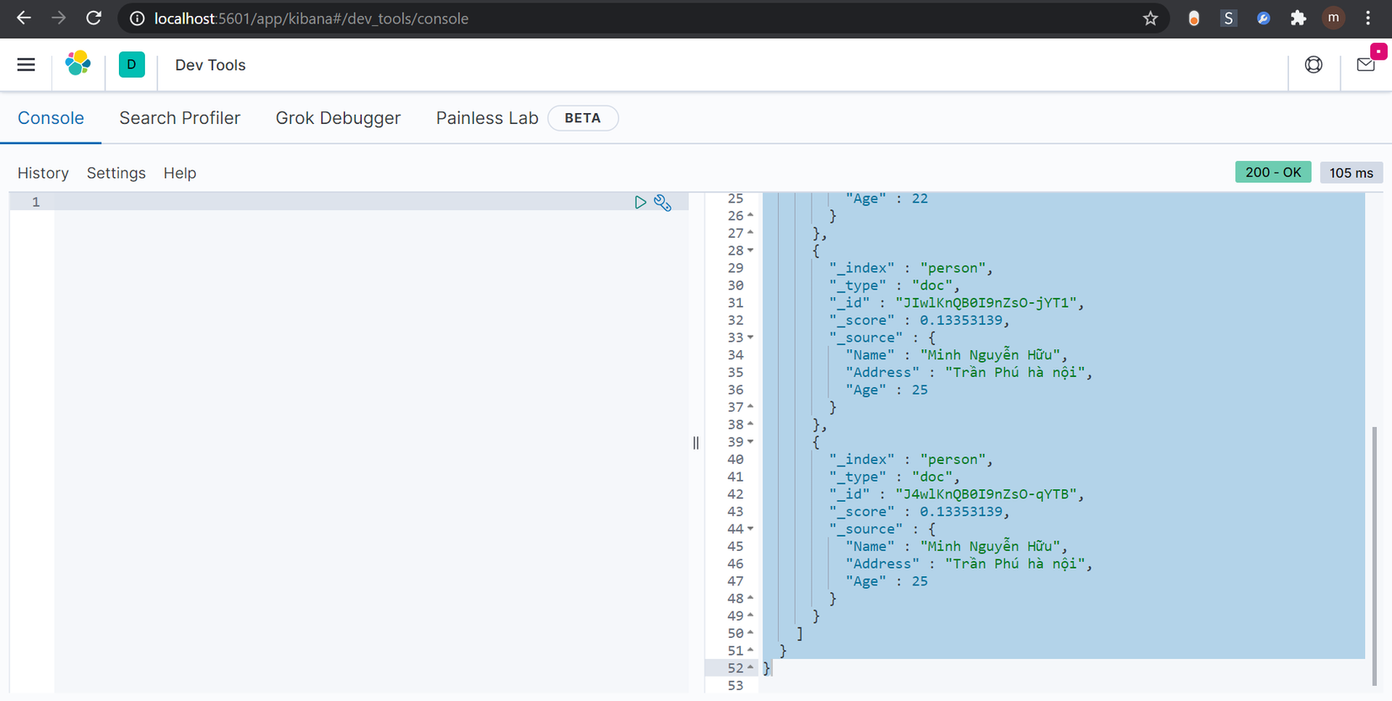Switch to the Grok Debugger tab

pyautogui.click(x=337, y=118)
